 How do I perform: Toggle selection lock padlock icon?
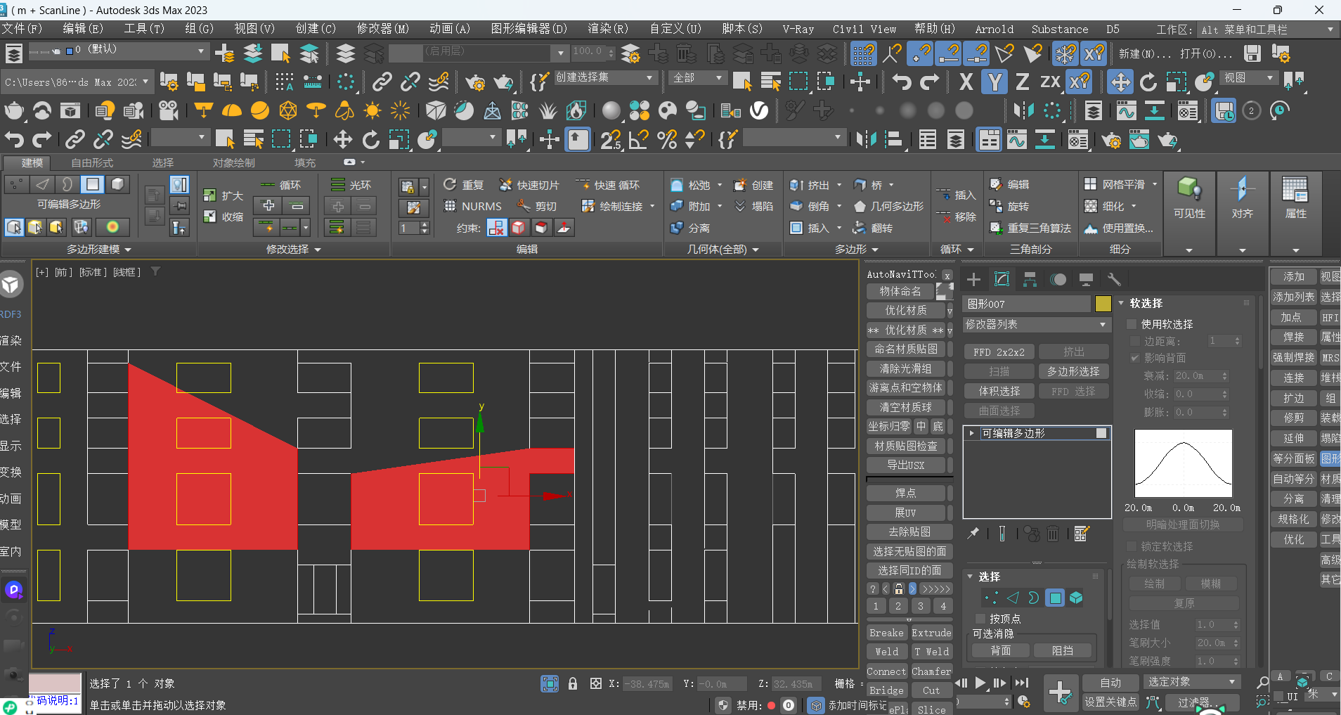tap(573, 683)
